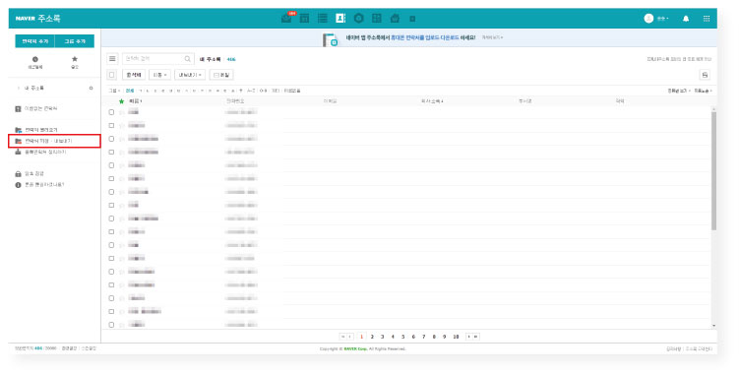The width and height of the screenshot is (739, 376).
Task: Open the stacked-lines memo icon in top bar
Action: [x=323, y=19]
